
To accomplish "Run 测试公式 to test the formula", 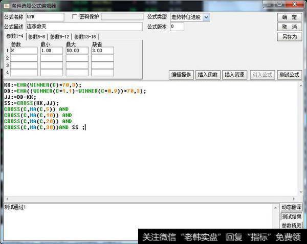I will pyautogui.click(x=289, y=75).
